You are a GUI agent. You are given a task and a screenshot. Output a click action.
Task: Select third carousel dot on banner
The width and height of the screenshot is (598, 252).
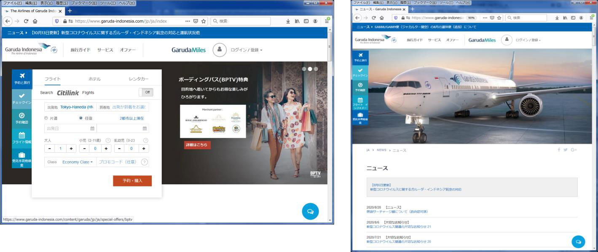pos(316,69)
